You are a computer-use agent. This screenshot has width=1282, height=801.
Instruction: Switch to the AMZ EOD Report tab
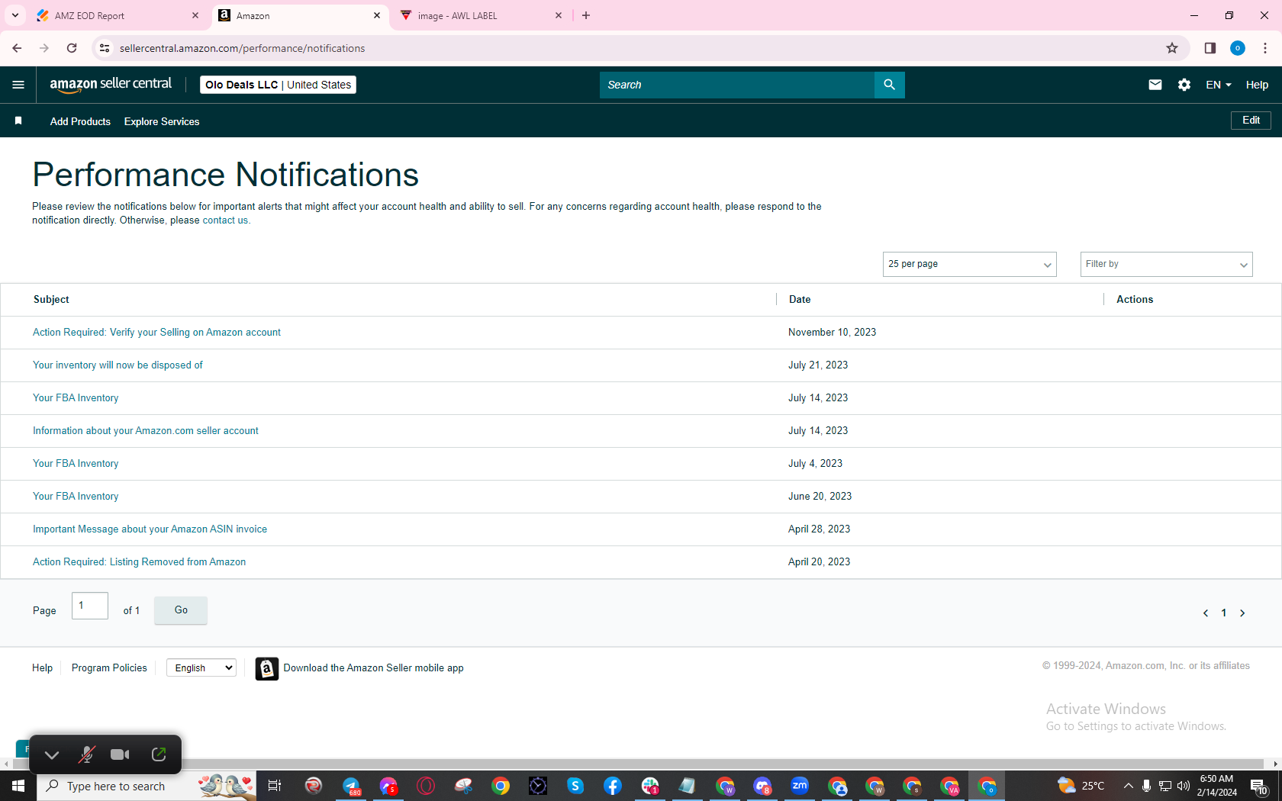pos(118,15)
